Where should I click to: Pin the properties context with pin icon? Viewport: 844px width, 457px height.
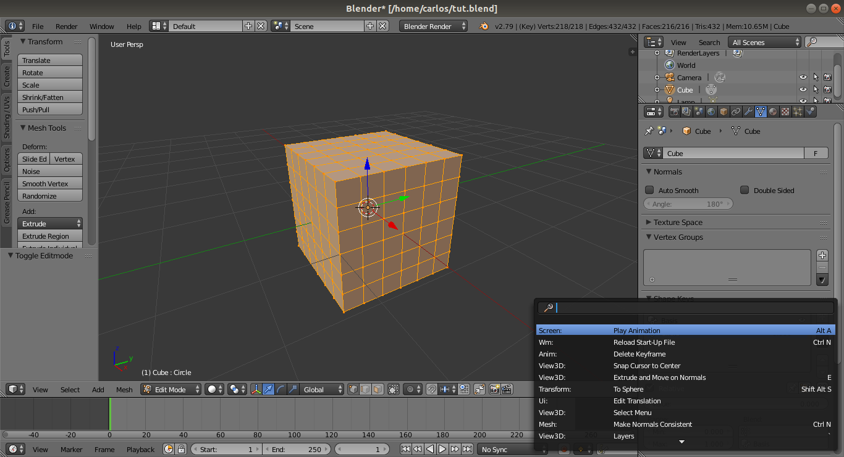click(x=649, y=131)
